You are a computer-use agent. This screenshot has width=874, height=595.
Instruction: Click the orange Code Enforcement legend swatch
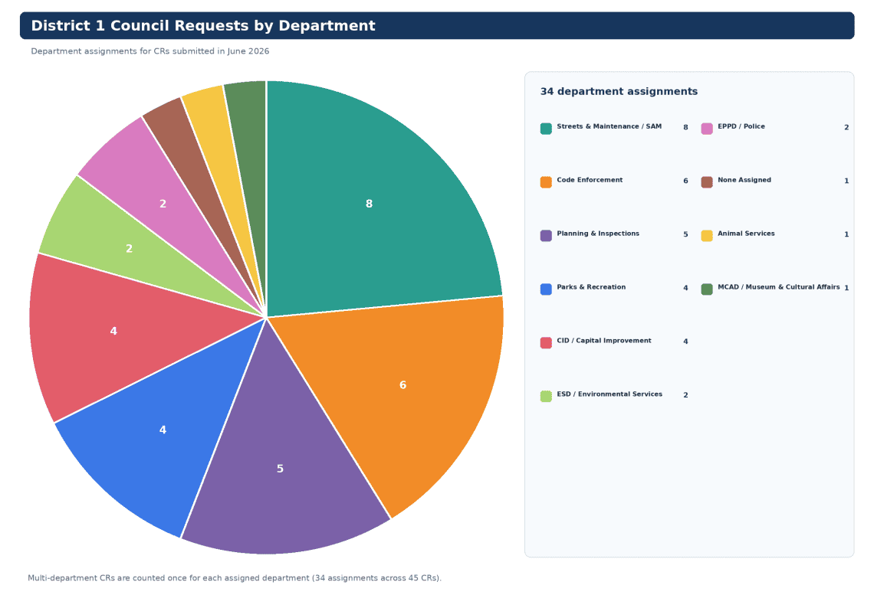point(546,182)
